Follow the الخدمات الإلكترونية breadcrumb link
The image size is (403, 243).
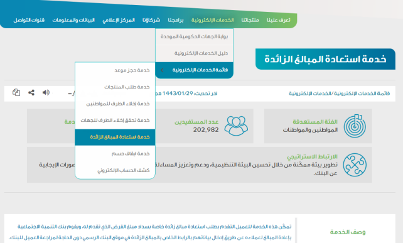[309, 94]
